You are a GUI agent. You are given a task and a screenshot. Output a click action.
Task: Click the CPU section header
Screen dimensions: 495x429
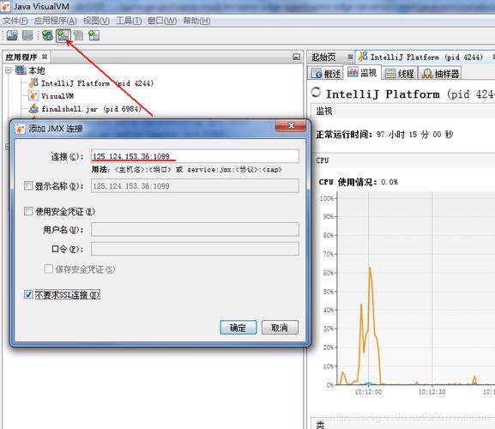[x=323, y=160]
